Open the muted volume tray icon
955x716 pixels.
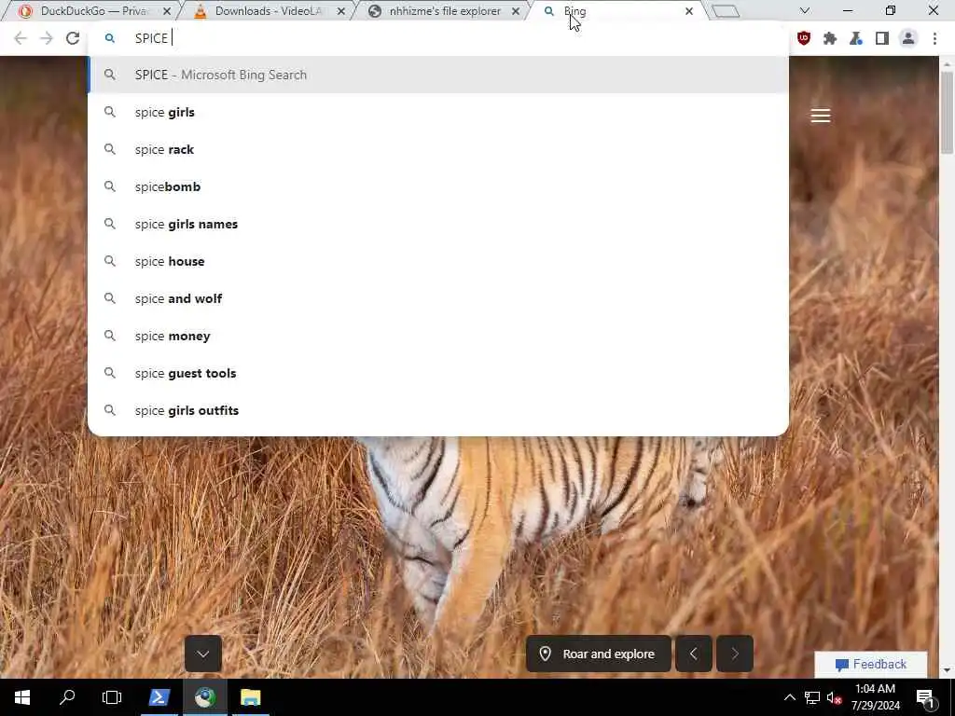[x=834, y=697]
